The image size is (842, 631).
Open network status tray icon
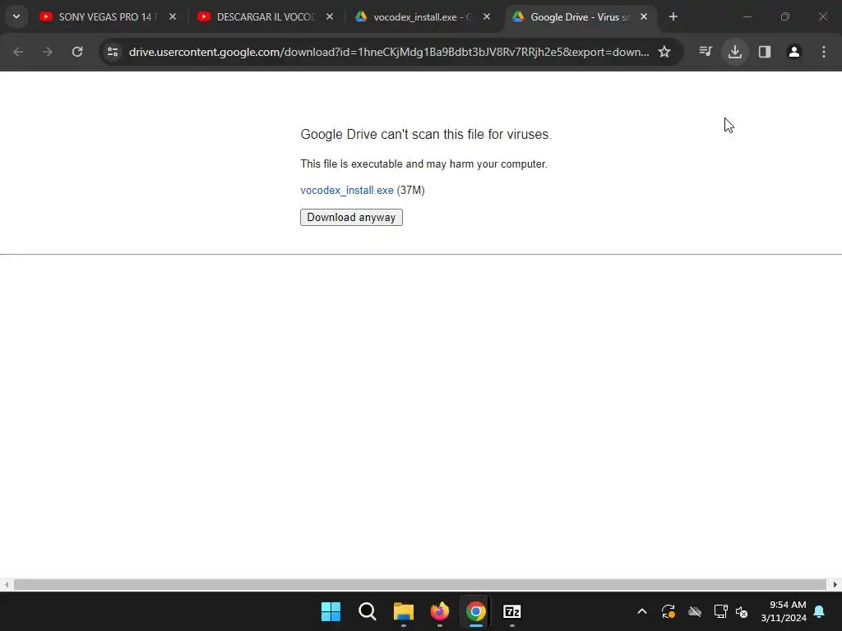720,611
